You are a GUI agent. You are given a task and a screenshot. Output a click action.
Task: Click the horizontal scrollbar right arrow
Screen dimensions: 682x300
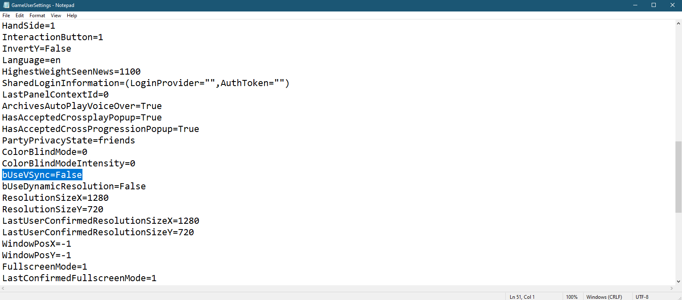pyautogui.click(x=671, y=289)
